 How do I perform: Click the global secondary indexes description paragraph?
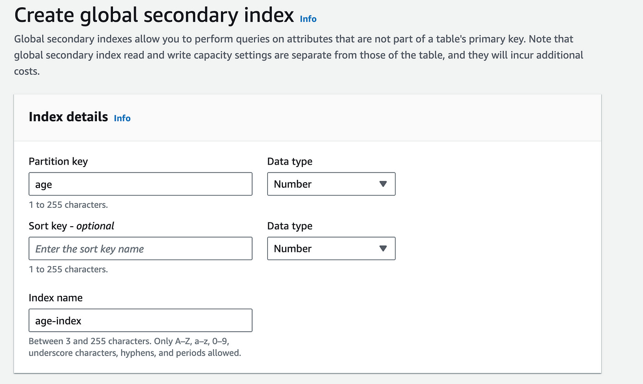pyautogui.click(x=299, y=56)
